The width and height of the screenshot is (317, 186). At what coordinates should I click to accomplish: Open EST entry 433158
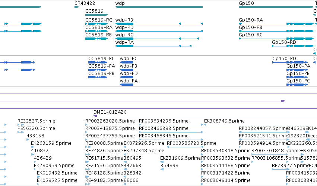pyautogui.click(x=35, y=136)
